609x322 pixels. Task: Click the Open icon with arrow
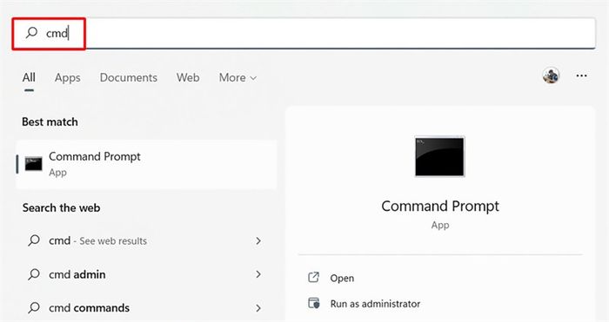point(313,278)
